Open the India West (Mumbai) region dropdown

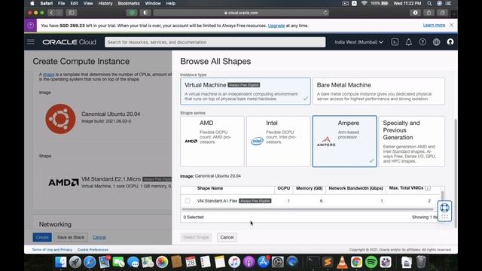click(x=358, y=42)
